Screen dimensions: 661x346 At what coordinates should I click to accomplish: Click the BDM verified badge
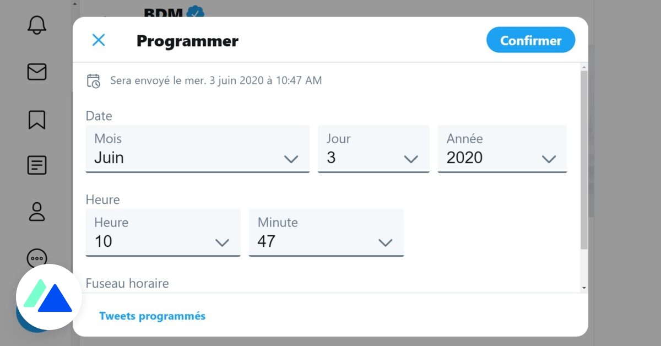196,12
